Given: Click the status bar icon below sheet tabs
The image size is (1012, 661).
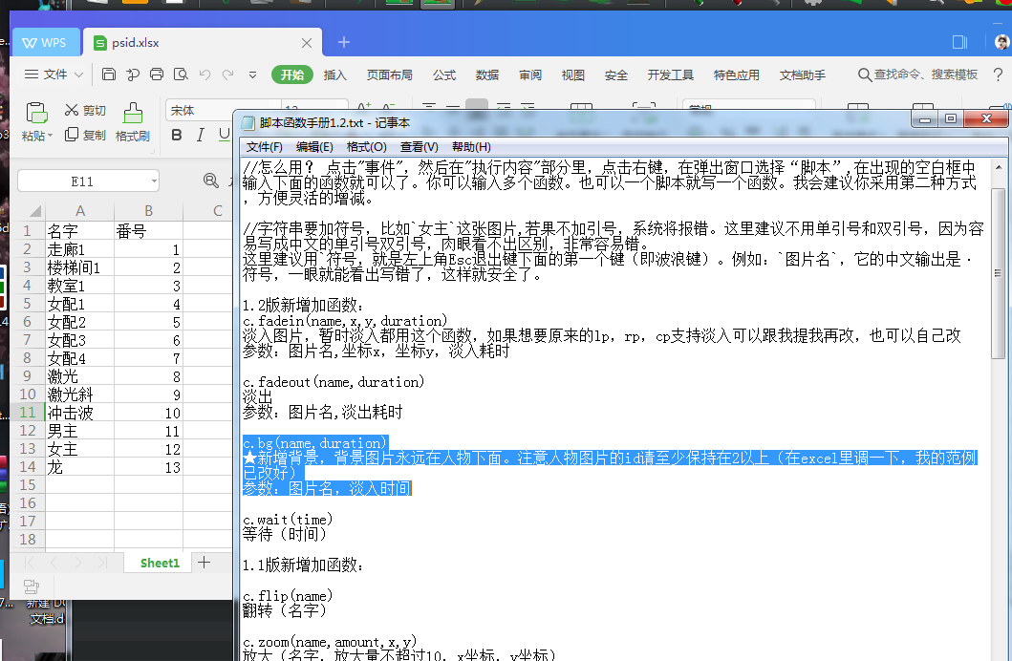Looking at the screenshot, I should pos(31,586).
